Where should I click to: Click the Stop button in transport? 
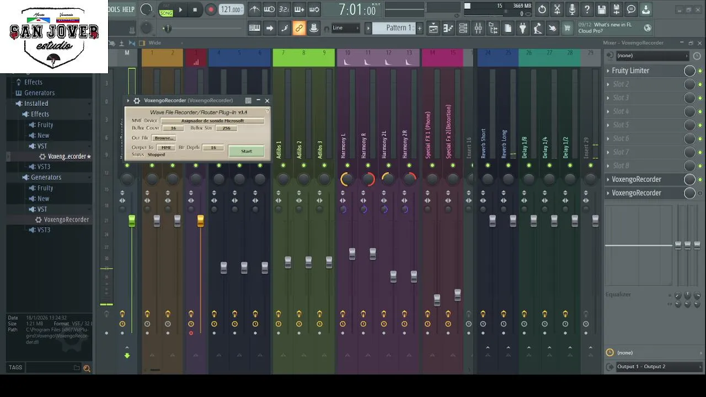click(x=195, y=9)
